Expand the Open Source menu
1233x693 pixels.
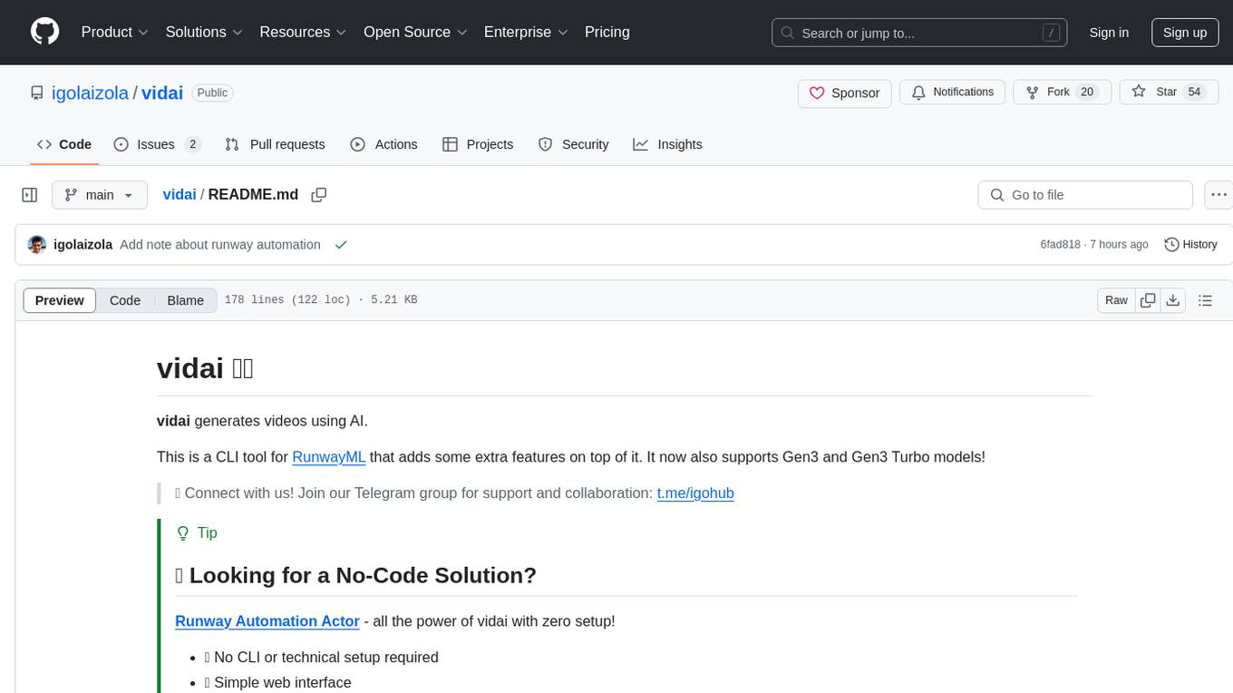(x=415, y=32)
